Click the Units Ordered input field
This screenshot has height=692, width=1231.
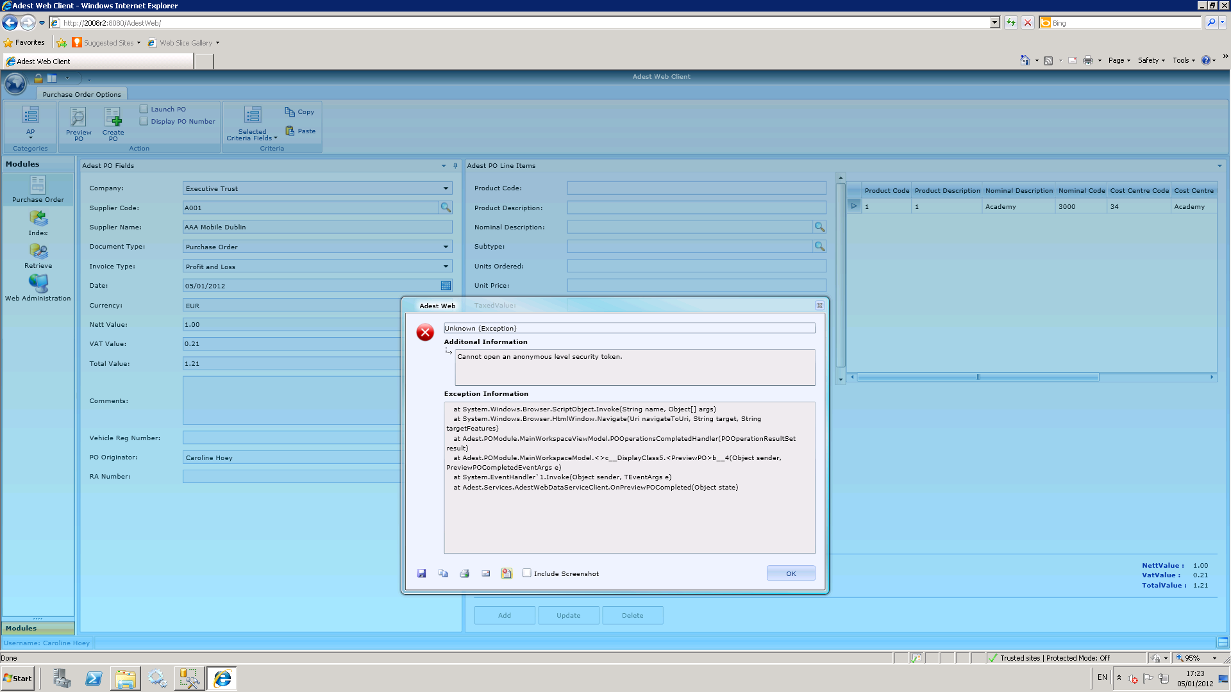(x=696, y=266)
